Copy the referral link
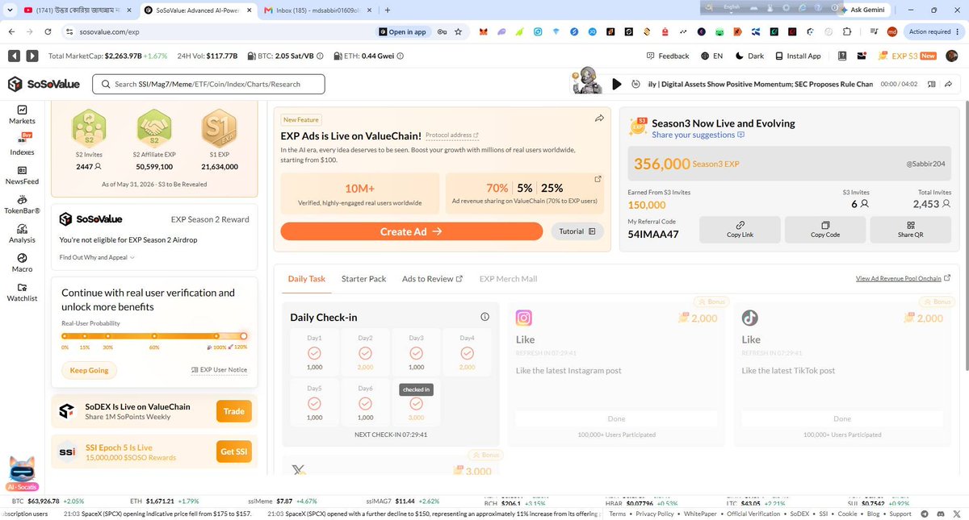Screen dimensions: 969x520 pyautogui.click(x=740, y=230)
